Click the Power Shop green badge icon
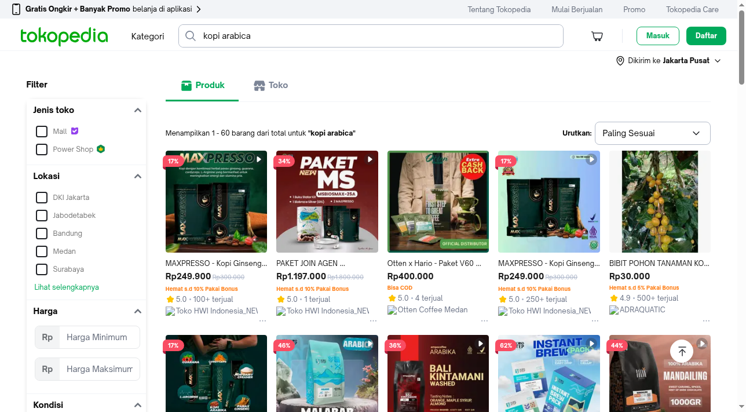The width and height of the screenshot is (746, 412). (x=101, y=149)
